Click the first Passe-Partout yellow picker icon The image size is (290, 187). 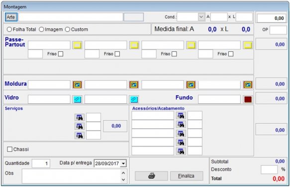[x=77, y=45]
